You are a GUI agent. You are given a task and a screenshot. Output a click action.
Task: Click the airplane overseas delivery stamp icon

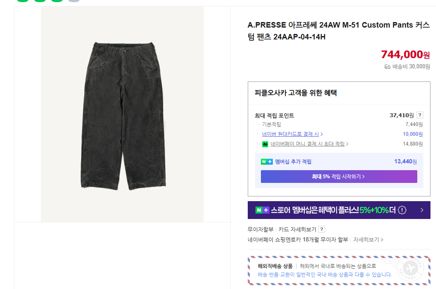(410, 269)
